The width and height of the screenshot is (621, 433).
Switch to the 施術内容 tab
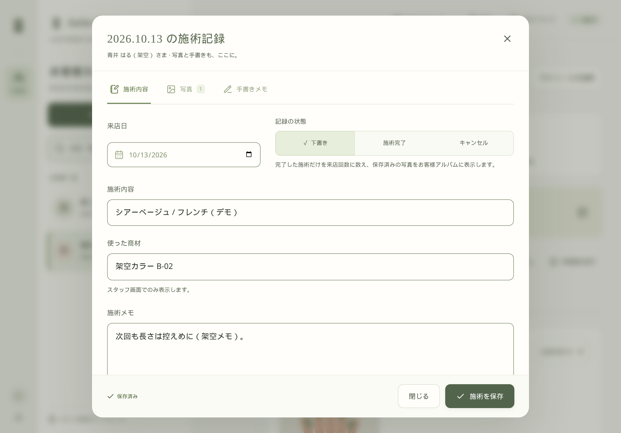[129, 89]
